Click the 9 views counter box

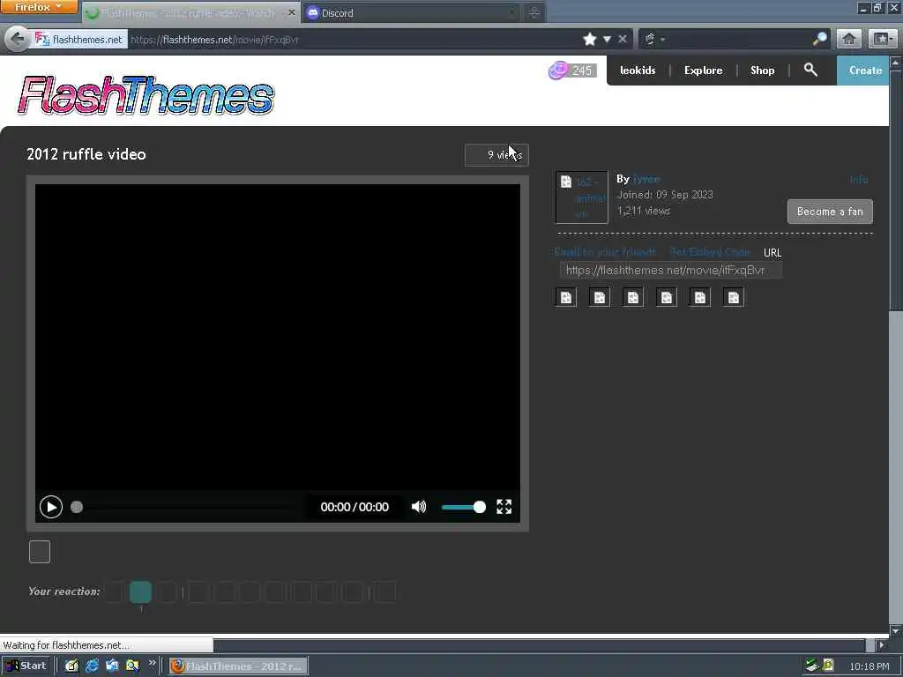click(x=496, y=155)
